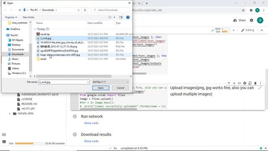This screenshot has width=268, height=151.
Task: Click the Name column header
Action: (39, 23)
